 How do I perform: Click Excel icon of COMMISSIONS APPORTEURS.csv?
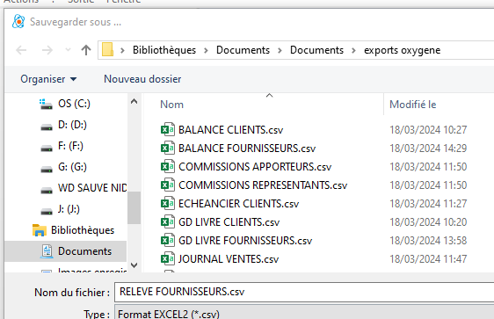168,166
